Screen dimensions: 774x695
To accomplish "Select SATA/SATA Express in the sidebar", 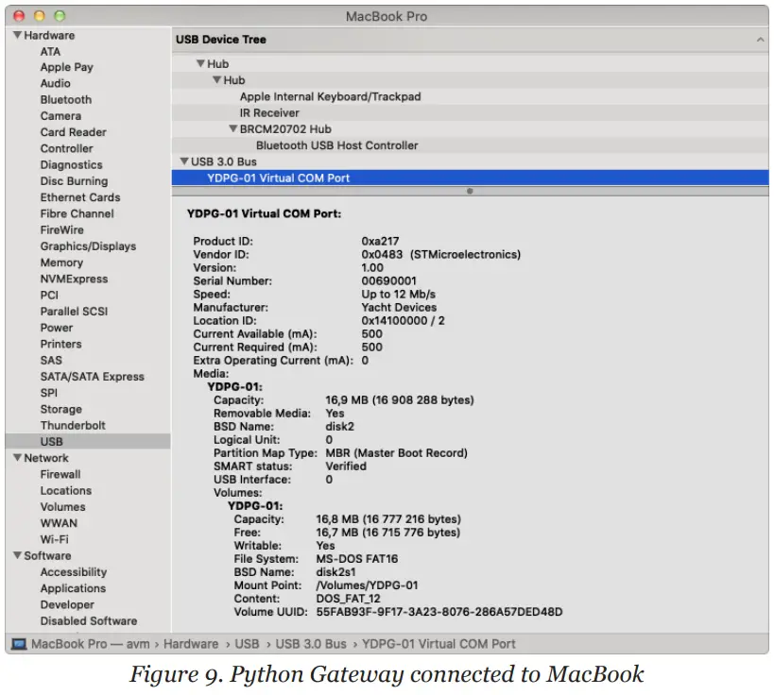I will pyautogui.click(x=93, y=377).
